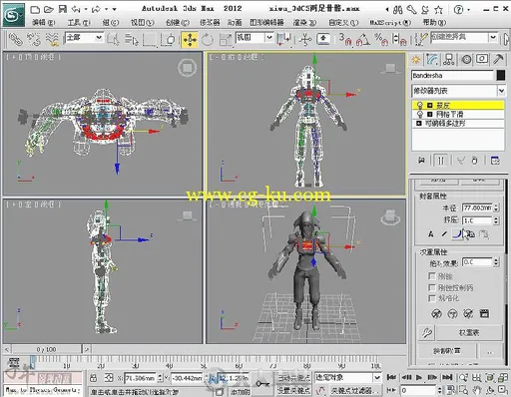This screenshot has height=397, width=511.
Task: Enable the second checkbox under Weight Properties
Action: pyautogui.click(x=432, y=287)
